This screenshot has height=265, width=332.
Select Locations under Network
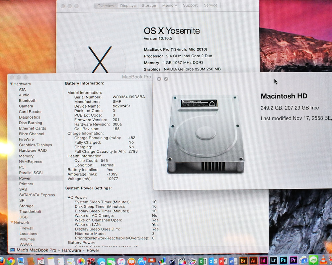(x=28, y=234)
